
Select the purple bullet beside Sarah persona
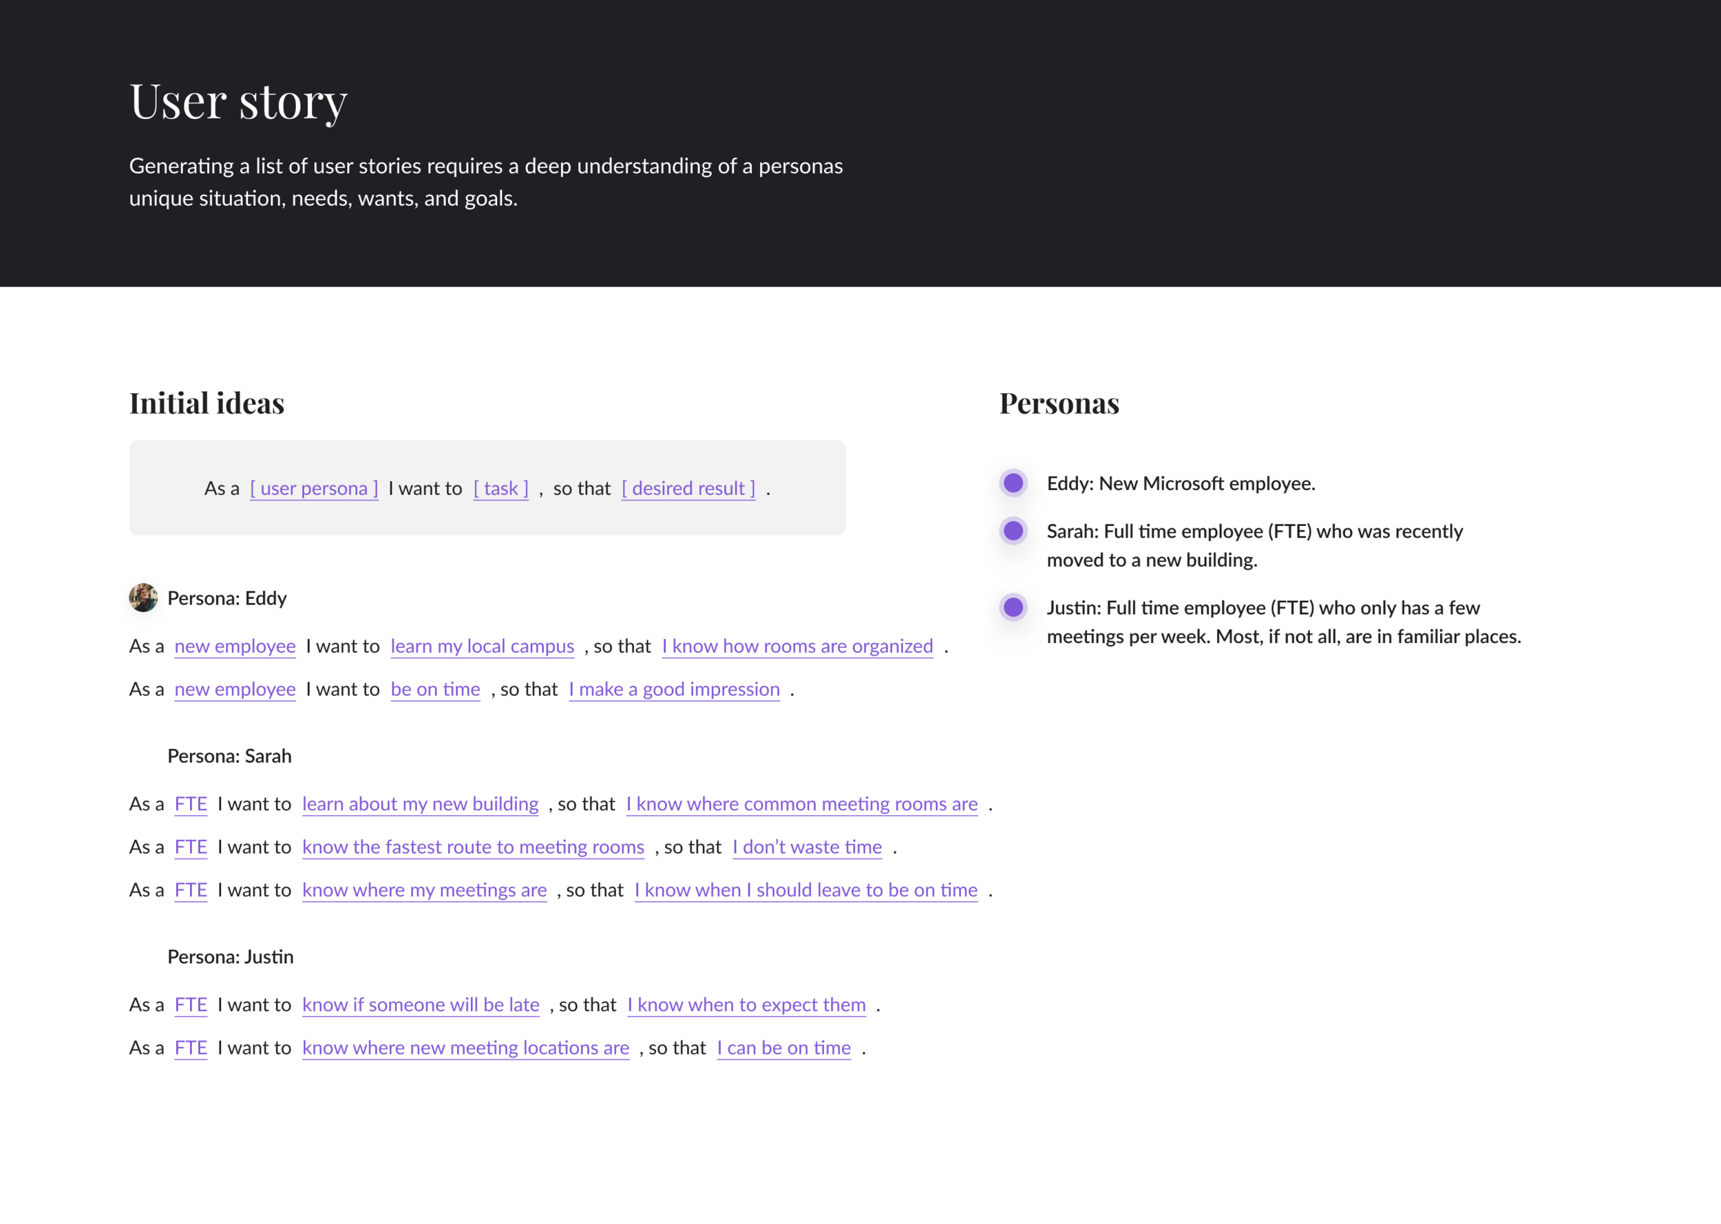(1013, 531)
